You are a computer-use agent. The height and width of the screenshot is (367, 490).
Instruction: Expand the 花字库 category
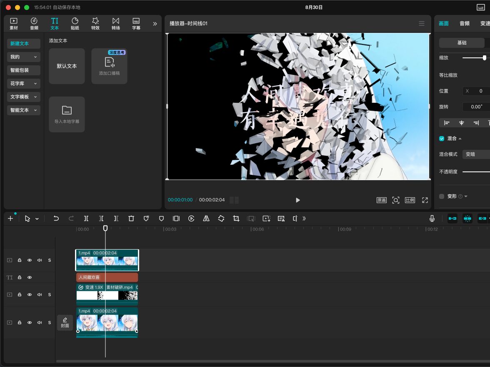[x=24, y=83]
